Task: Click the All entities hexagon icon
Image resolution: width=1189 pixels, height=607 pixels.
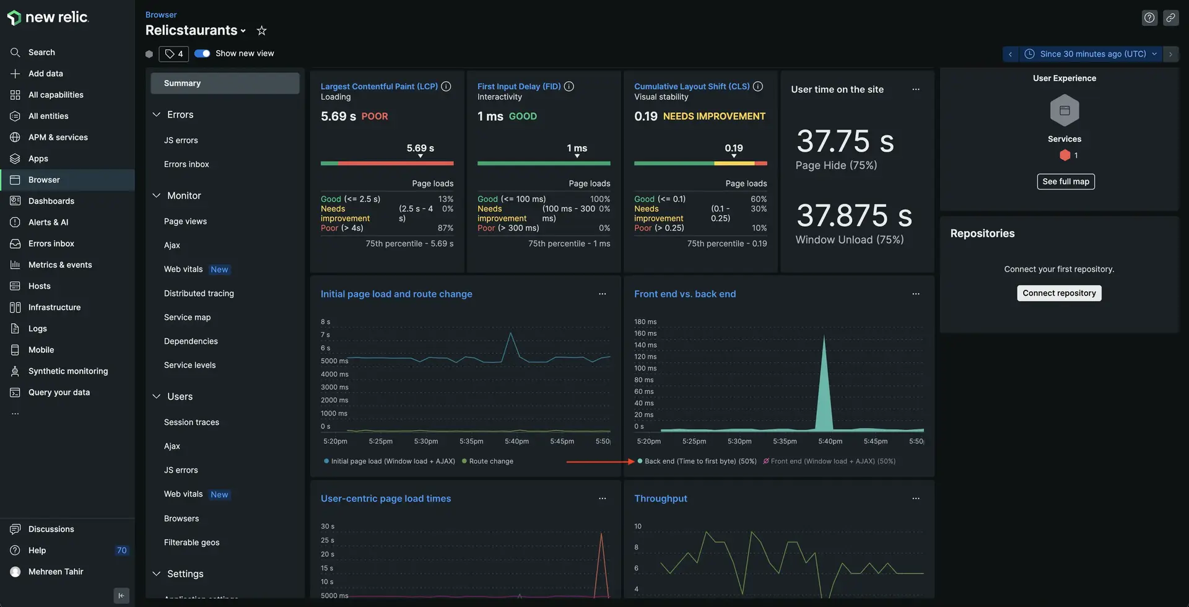Action: click(x=15, y=116)
